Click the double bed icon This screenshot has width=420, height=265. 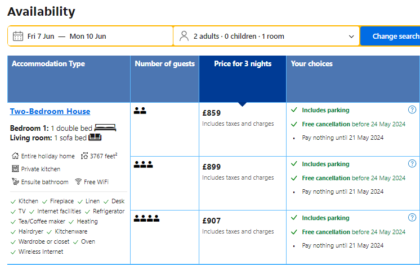[105, 127]
